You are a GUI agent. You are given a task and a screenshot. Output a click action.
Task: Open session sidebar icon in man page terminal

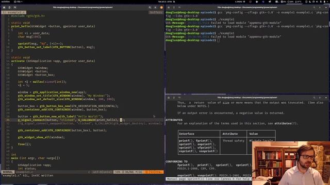click(169, 98)
